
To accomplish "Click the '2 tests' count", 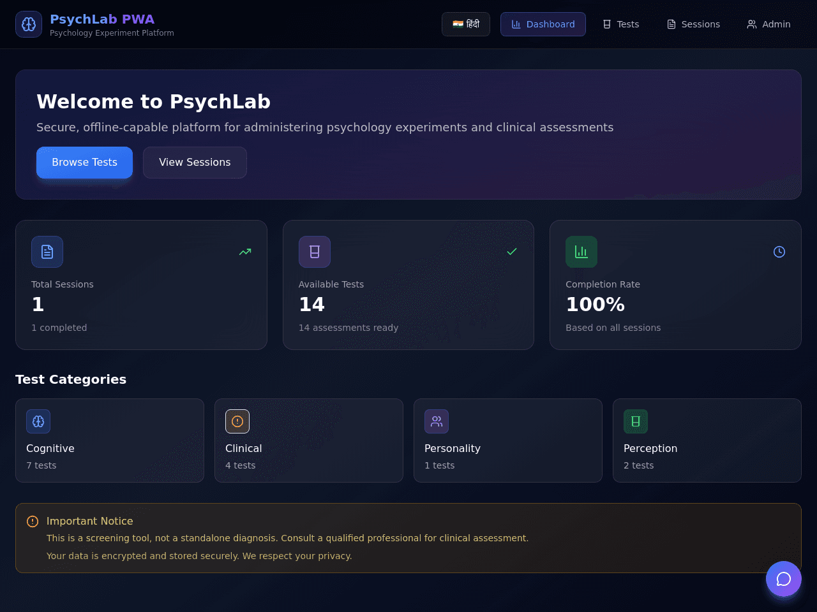I will [639, 465].
